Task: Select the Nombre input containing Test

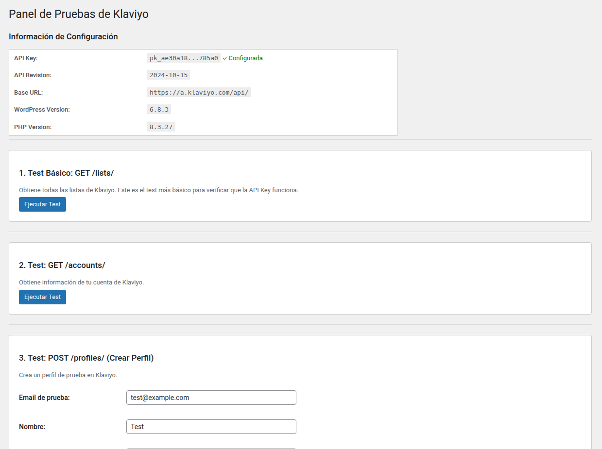Action: pos(211,426)
